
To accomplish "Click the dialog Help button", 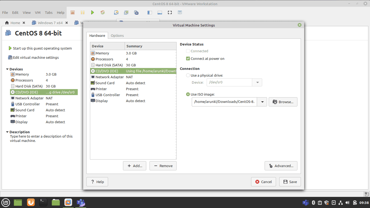I will pos(97,182).
